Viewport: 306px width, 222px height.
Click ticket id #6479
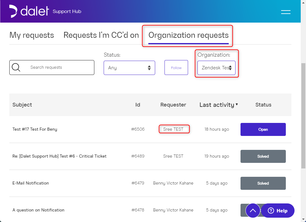138,183
